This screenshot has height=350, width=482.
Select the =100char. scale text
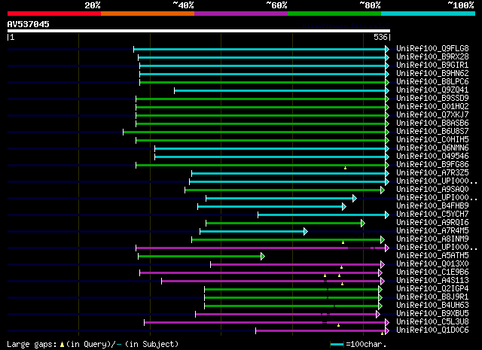tap(366, 344)
